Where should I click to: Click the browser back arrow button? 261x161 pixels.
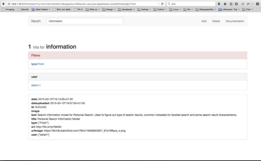point(3,4)
